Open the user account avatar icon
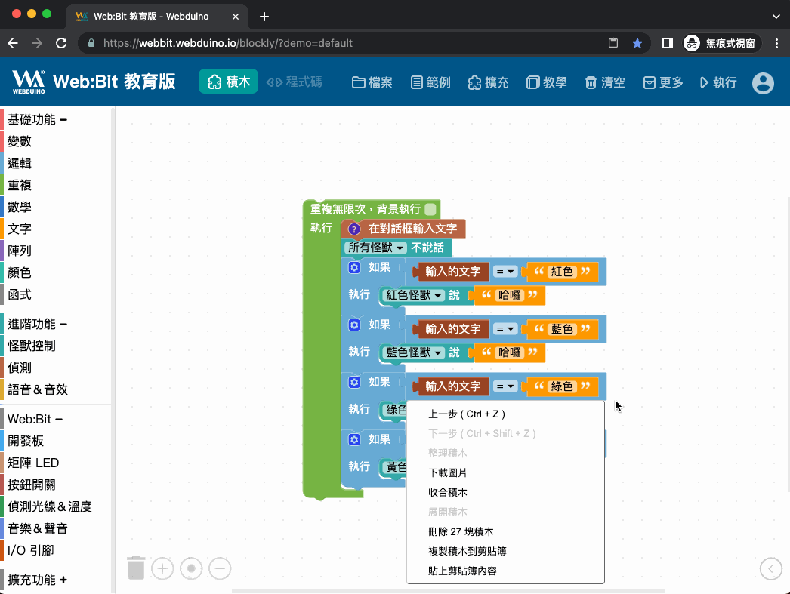The height and width of the screenshot is (594, 790). click(763, 83)
